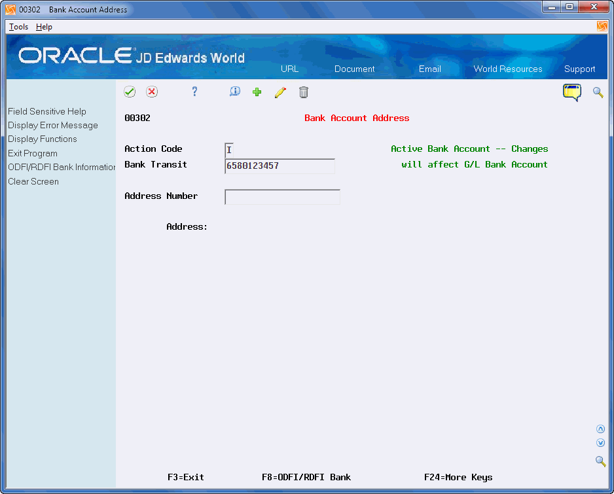Image resolution: width=614 pixels, height=494 pixels.
Task: Click the green plus Add icon
Action: pyautogui.click(x=257, y=92)
